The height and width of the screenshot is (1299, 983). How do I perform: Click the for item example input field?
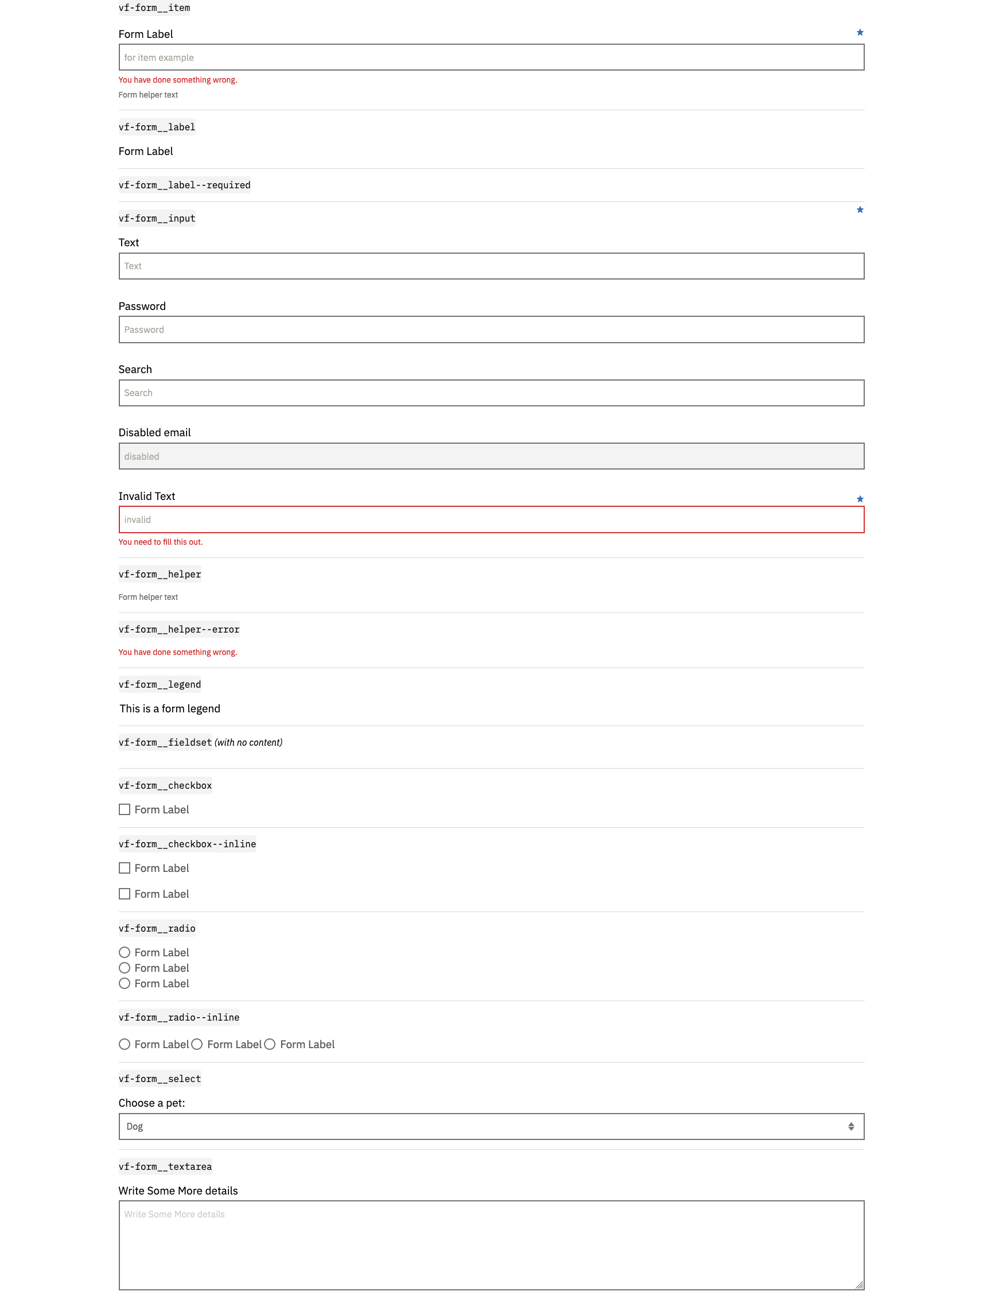point(491,57)
